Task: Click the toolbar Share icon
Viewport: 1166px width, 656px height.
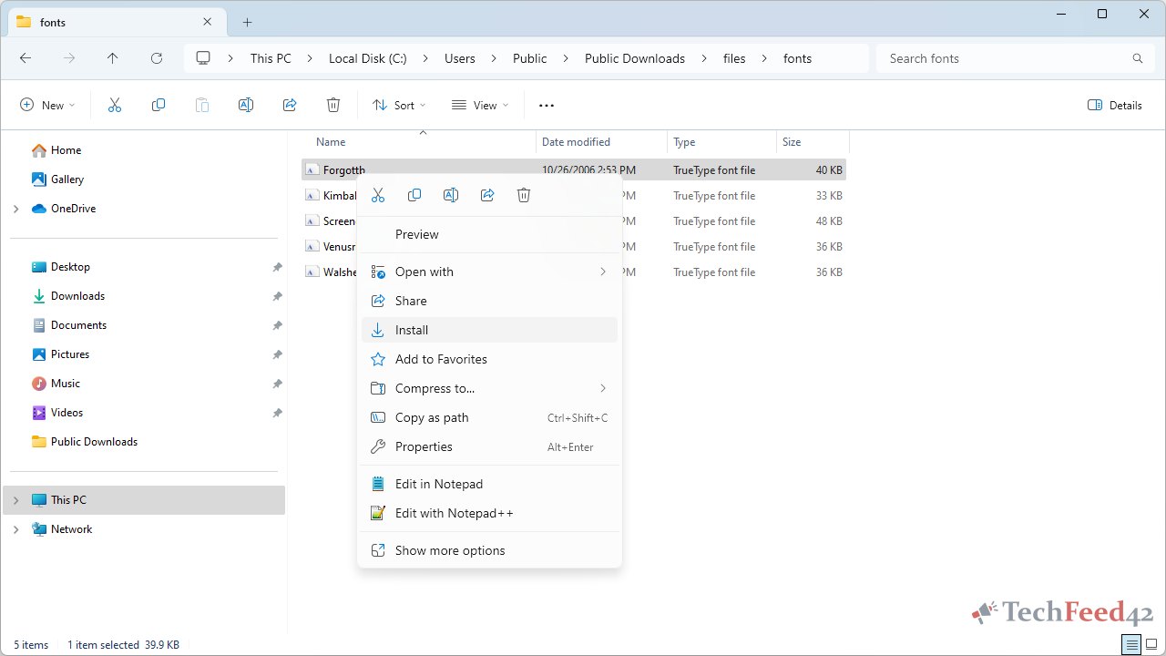Action: 290,105
